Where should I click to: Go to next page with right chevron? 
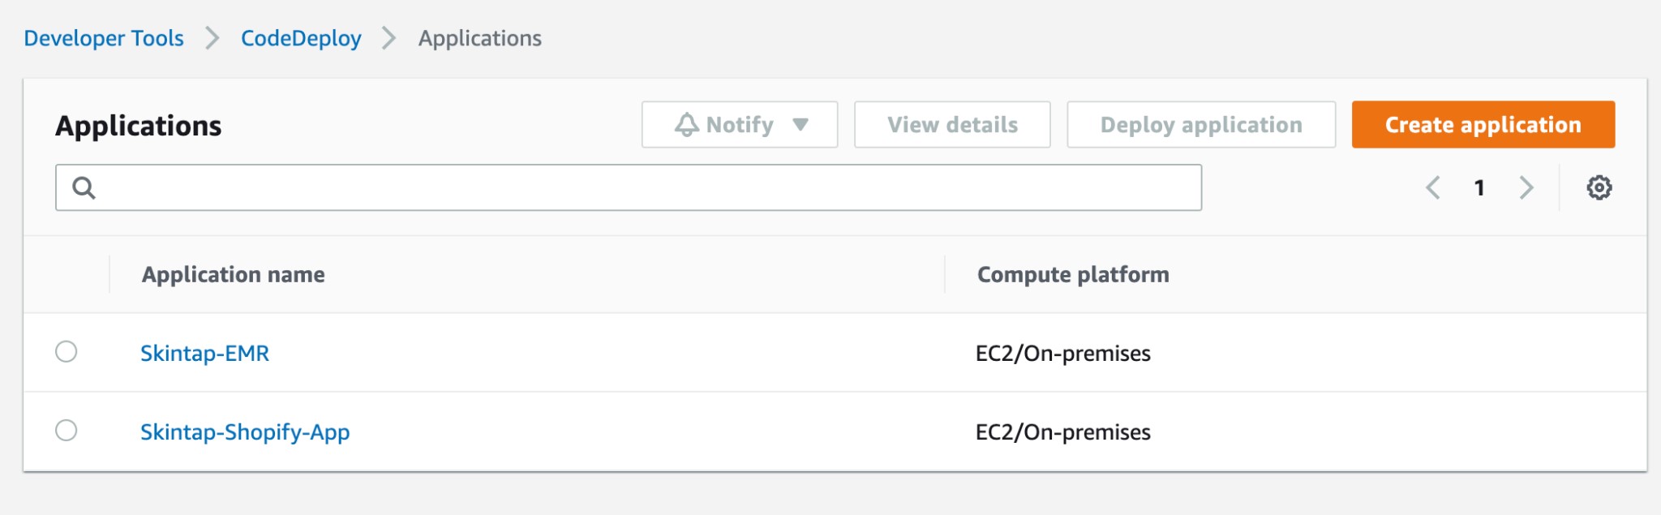point(1526,188)
